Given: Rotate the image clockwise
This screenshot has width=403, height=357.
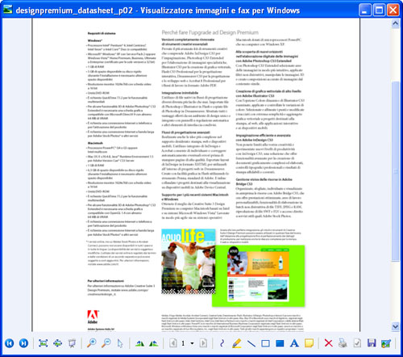Looking at the screenshot, I should pyautogui.click(x=139, y=343).
